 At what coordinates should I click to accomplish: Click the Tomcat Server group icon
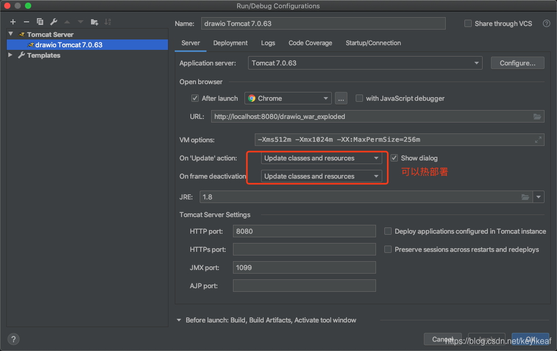pos(22,34)
